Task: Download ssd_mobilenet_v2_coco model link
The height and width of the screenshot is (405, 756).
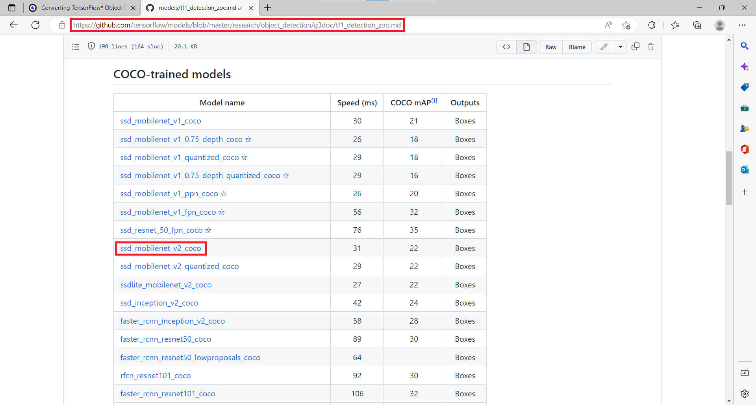Action: (x=161, y=248)
